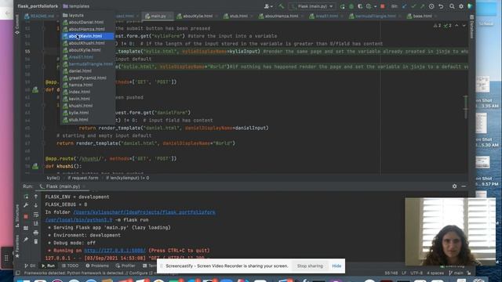Select aboutDaniel.html in the dropdown list
Image resolution: width=502 pixels, height=282 pixels.
pyautogui.click(x=87, y=22)
